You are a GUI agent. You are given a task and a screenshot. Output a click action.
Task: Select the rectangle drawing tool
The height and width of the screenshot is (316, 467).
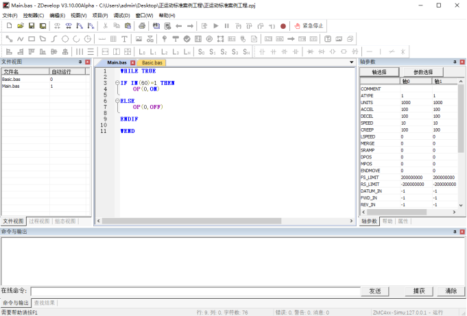[x=32, y=38]
